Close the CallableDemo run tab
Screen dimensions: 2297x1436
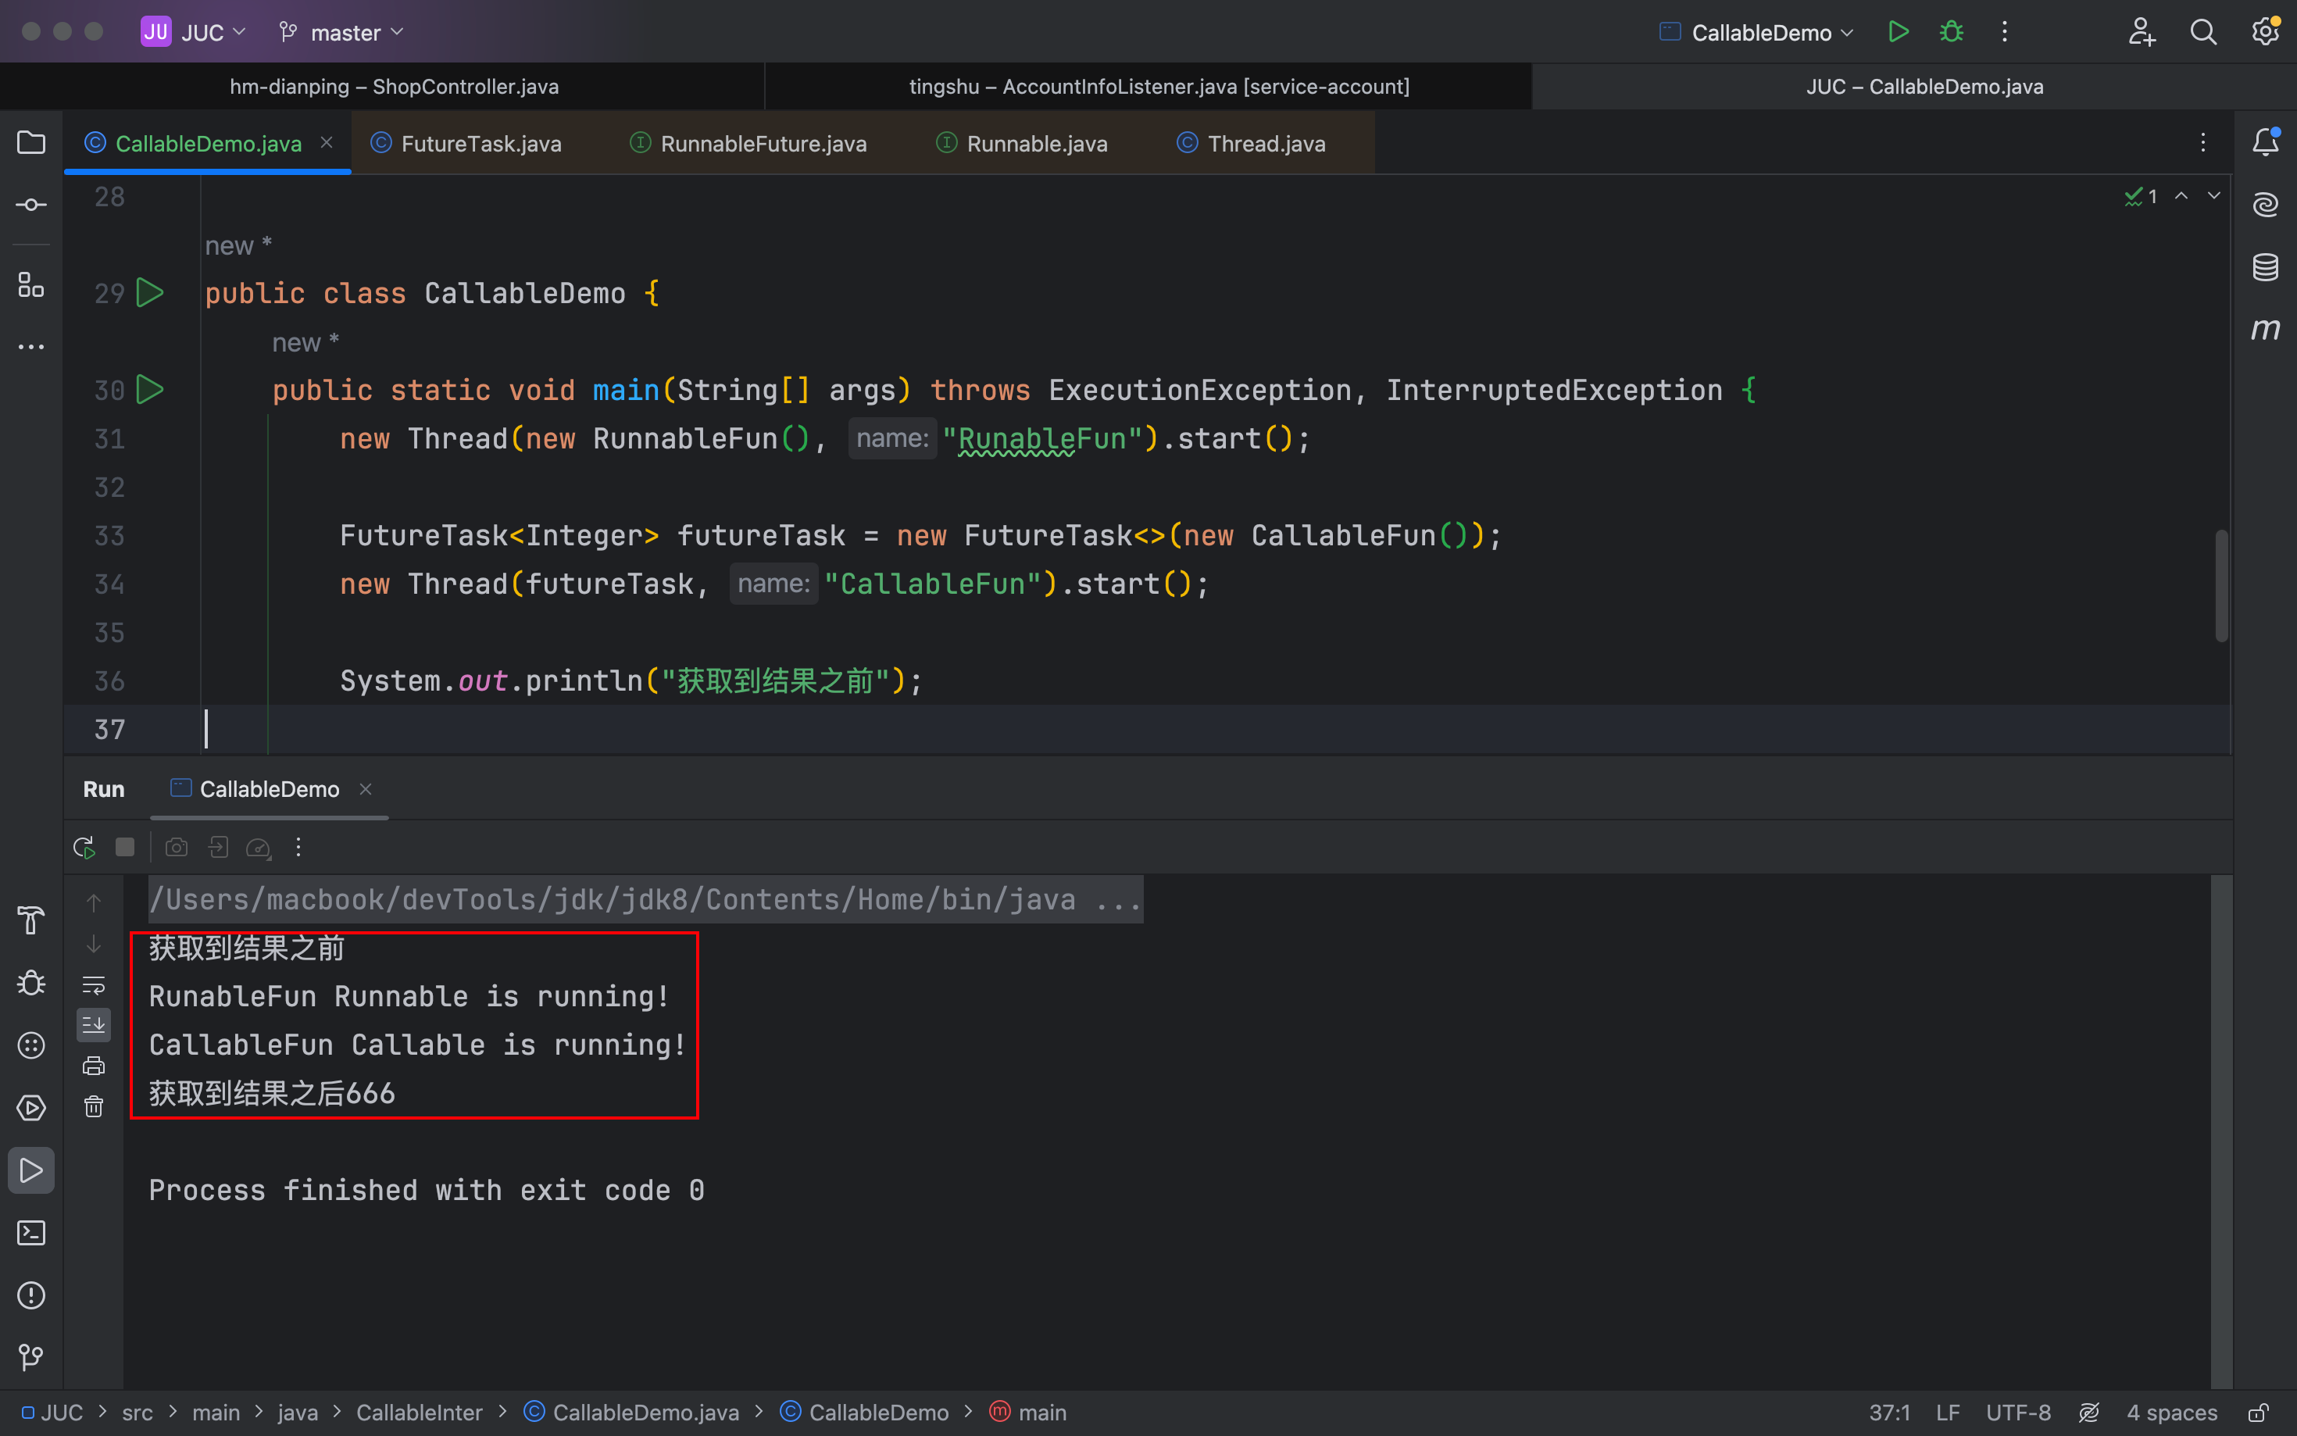coord(366,789)
